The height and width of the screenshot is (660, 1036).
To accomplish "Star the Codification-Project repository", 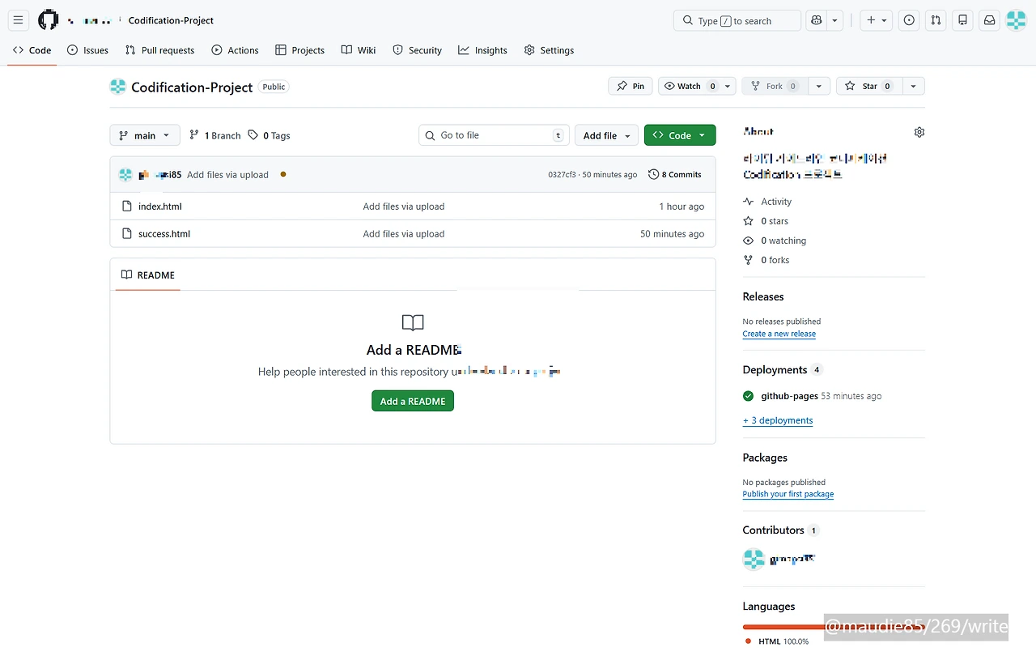I will (x=868, y=86).
